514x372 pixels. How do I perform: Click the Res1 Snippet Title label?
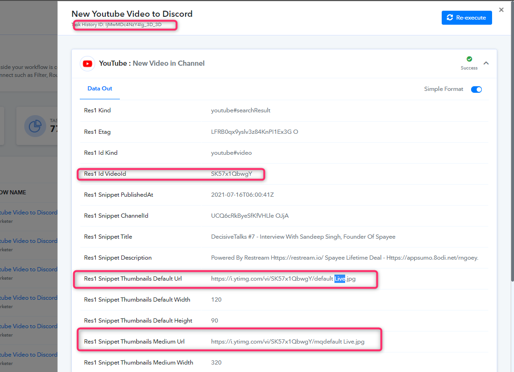[108, 237]
